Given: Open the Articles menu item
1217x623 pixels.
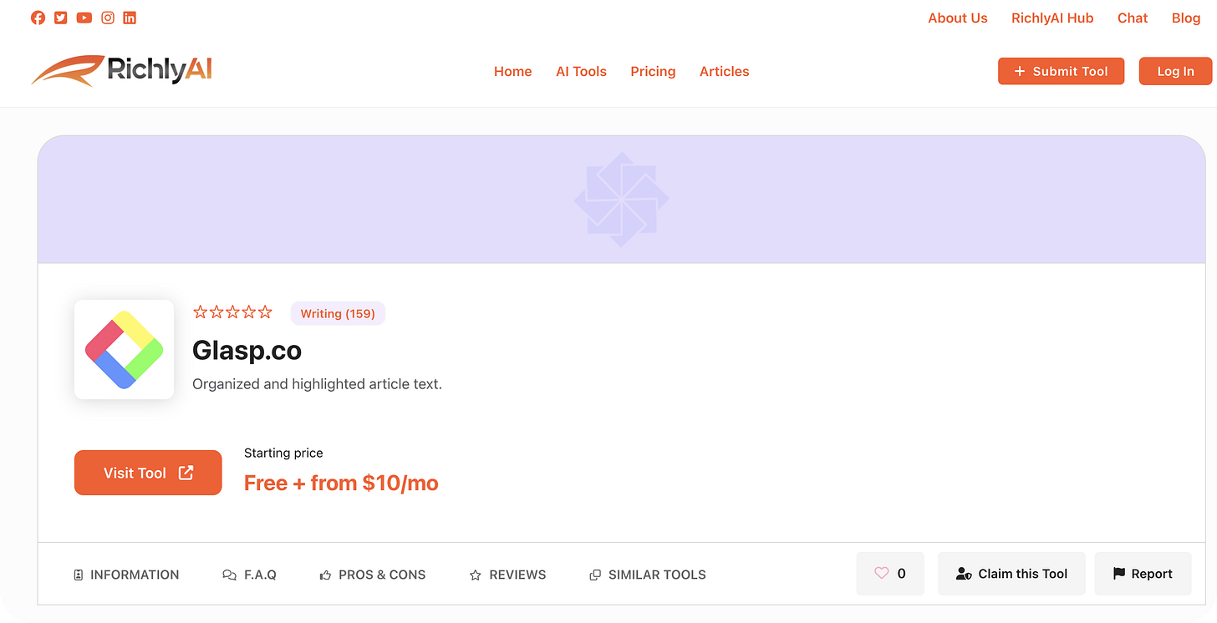Looking at the screenshot, I should click(725, 71).
